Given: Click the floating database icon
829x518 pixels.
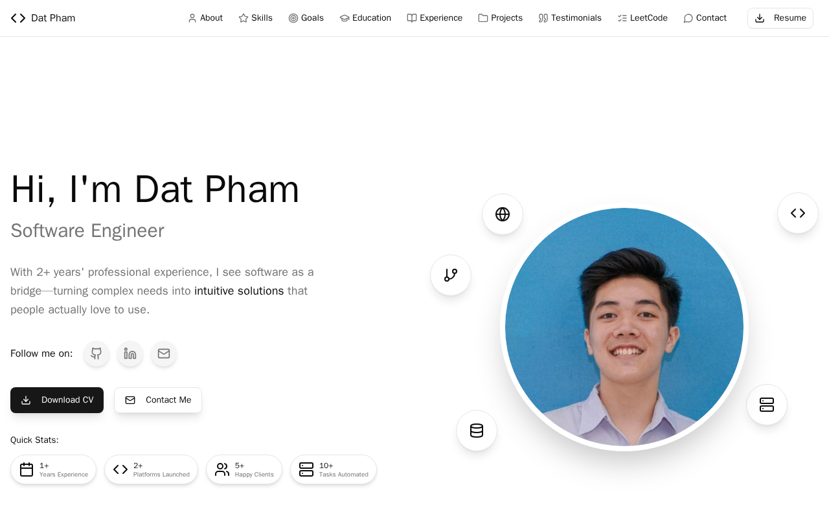Looking at the screenshot, I should click(x=477, y=431).
